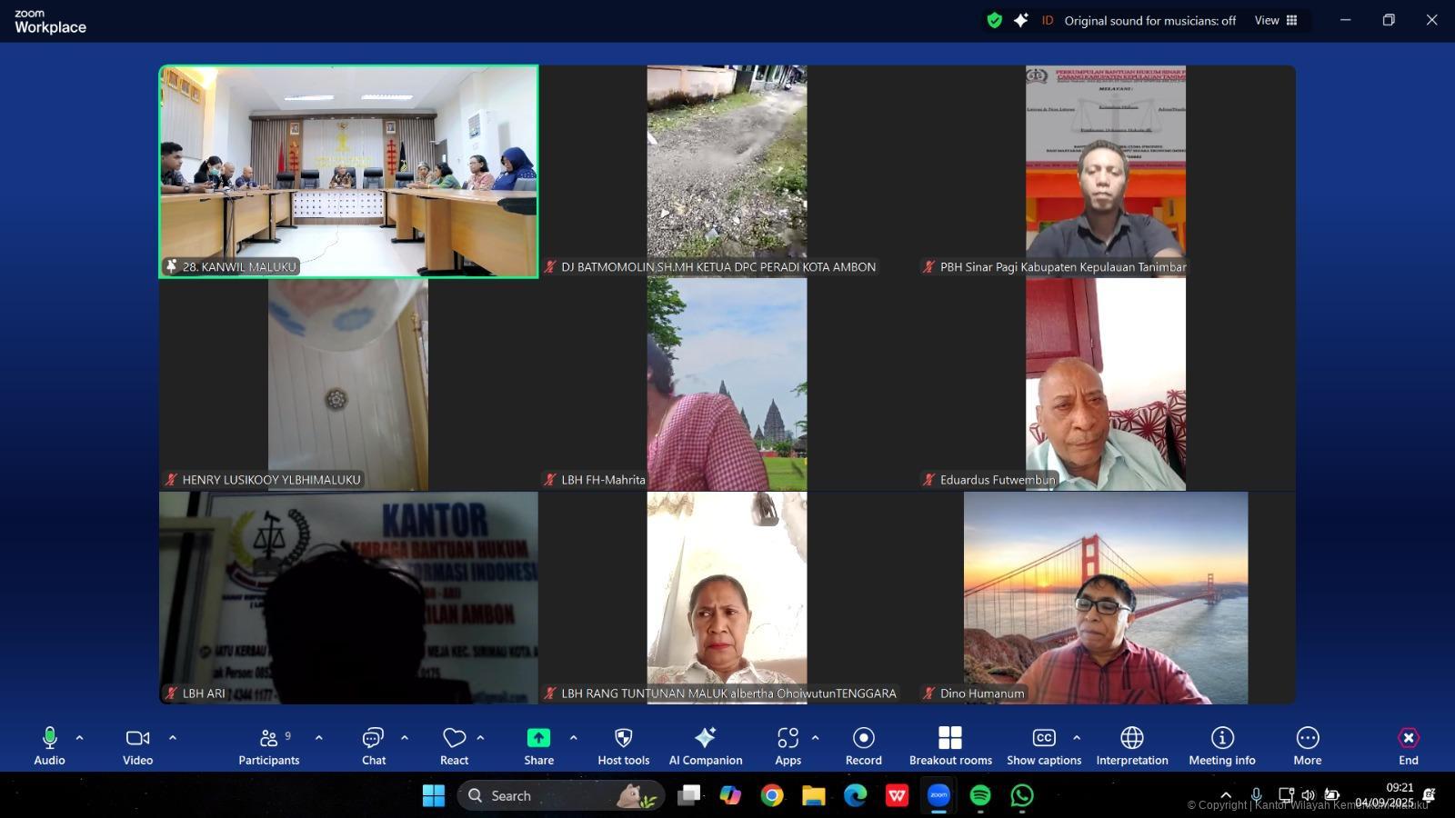Expand the Share options chevron
Screen dimensions: 1455x818
click(x=573, y=737)
